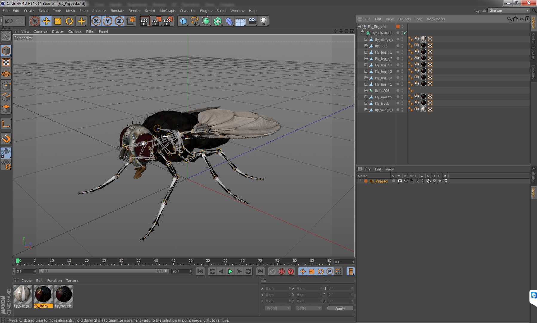
Task: Open the Sculpt menu
Action: point(150,10)
